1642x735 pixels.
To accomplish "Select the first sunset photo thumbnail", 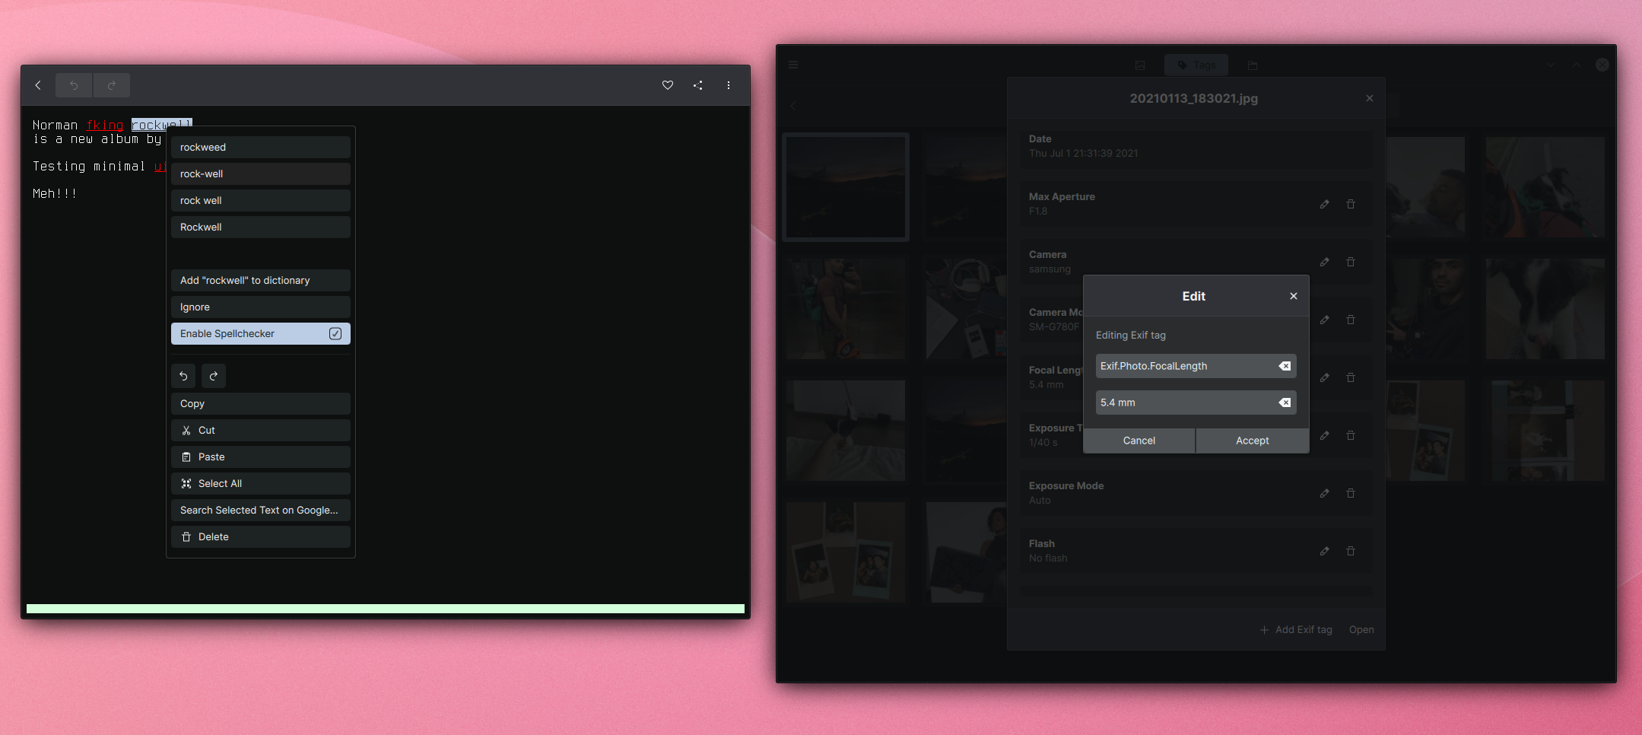I will click(846, 187).
